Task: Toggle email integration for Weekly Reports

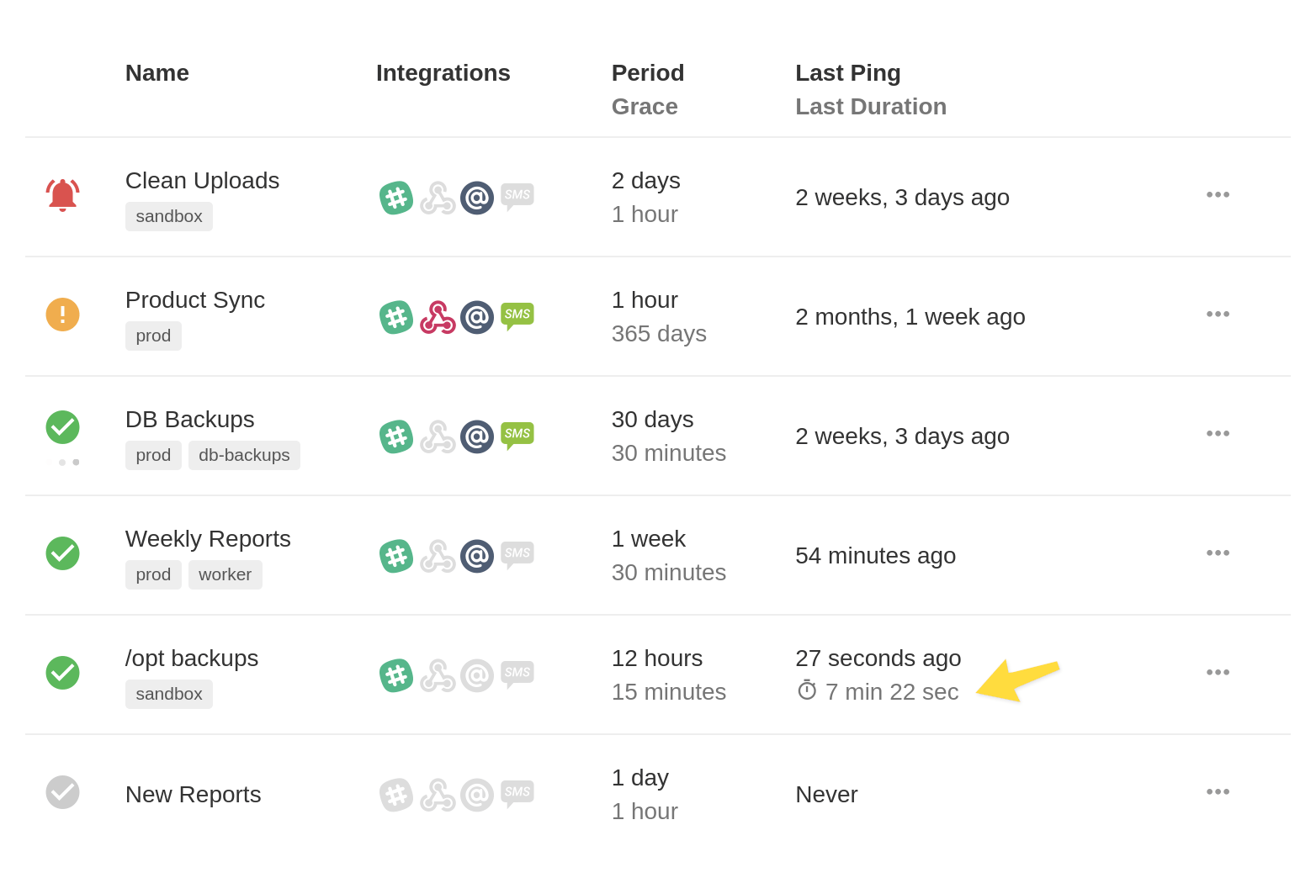Action: point(477,556)
